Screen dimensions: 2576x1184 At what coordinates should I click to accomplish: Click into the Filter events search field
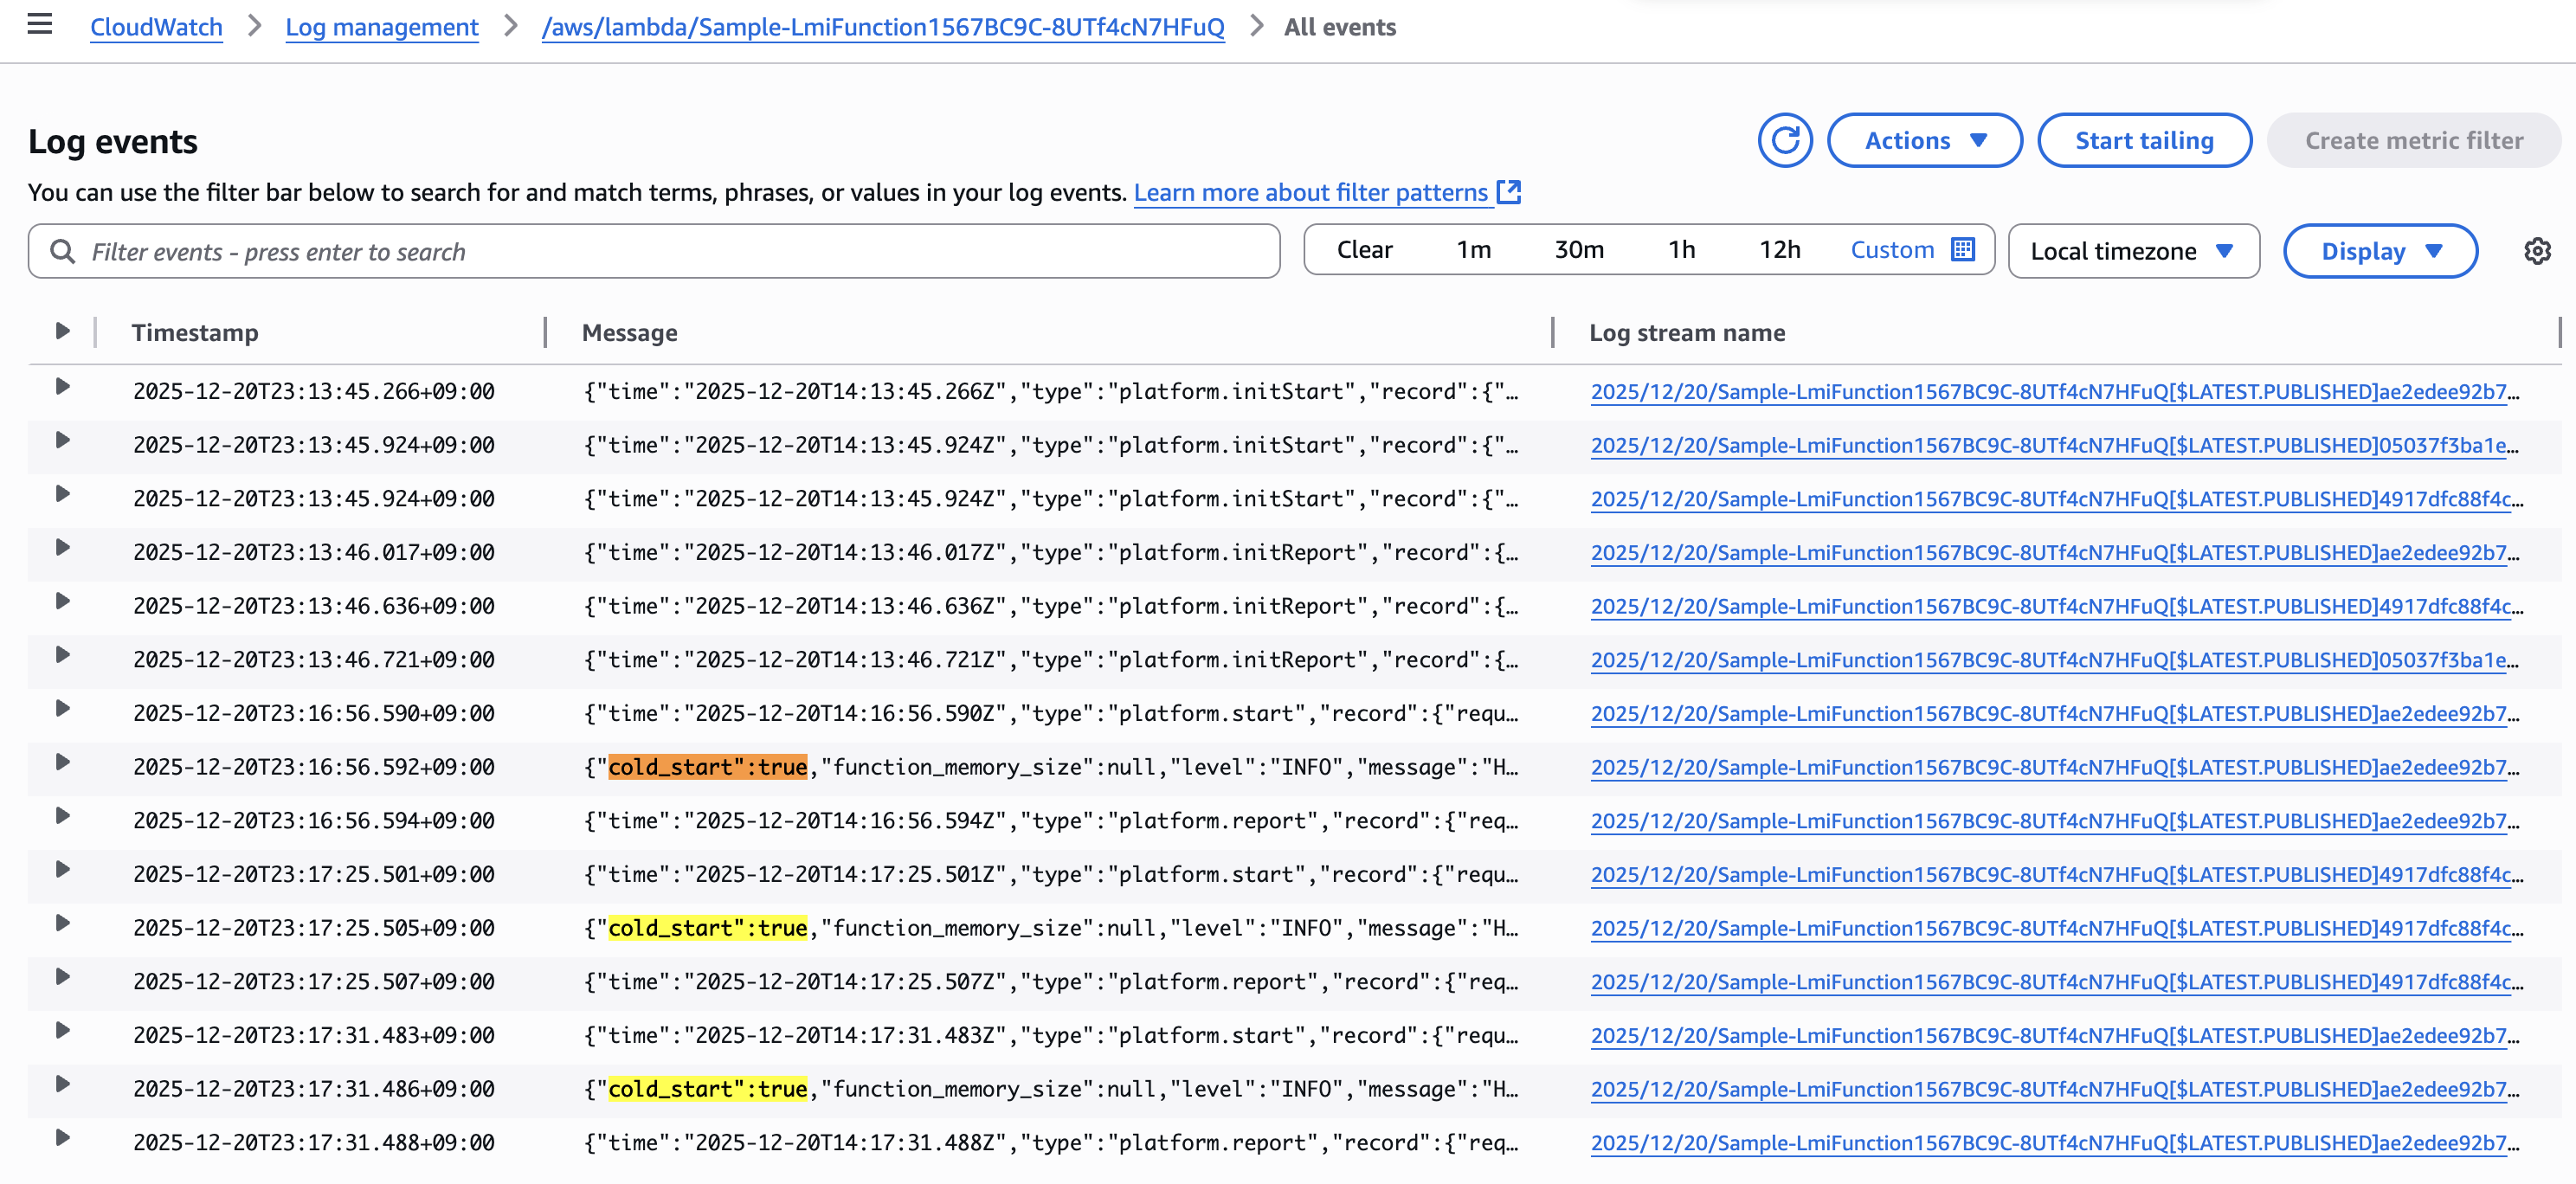670,252
